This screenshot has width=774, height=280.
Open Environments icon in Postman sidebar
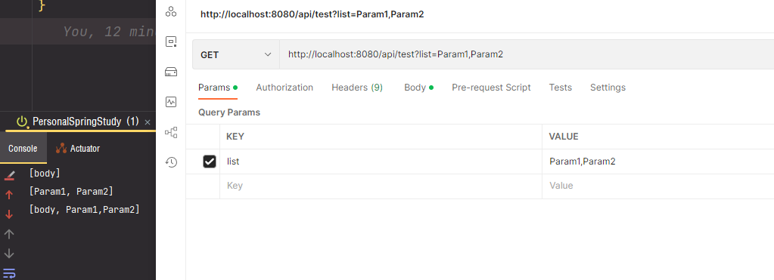click(x=171, y=42)
